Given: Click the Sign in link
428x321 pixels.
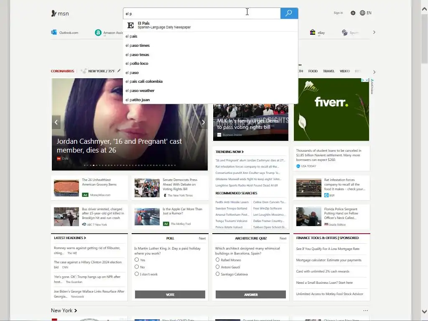Looking at the screenshot, I should pos(338,13).
